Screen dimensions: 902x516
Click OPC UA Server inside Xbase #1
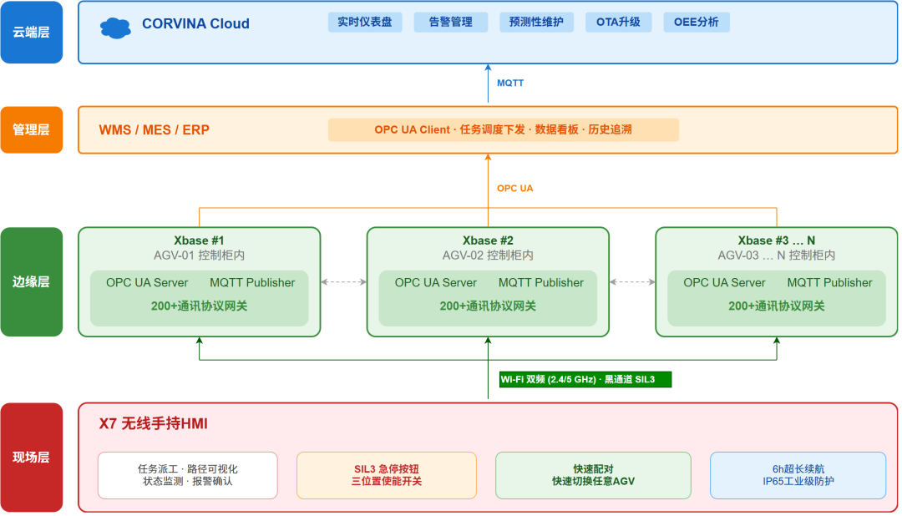[x=147, y=282]
